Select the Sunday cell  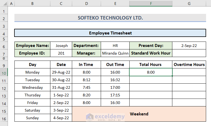pyautogui.click(x=32, y=118)
